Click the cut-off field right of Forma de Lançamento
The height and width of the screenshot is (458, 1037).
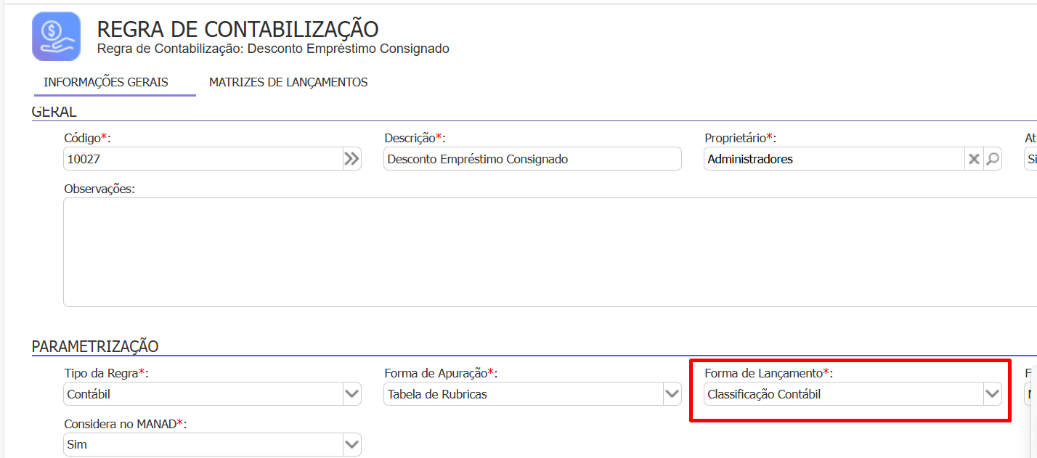(x=1030, y=394)
